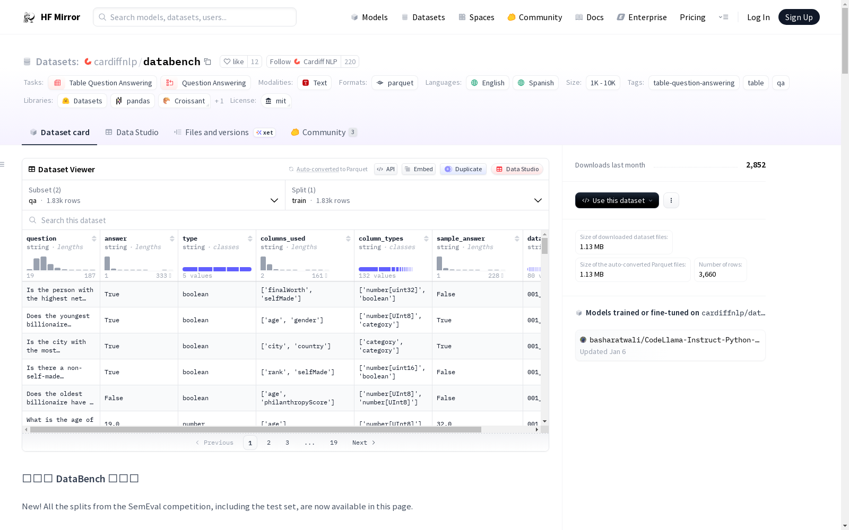849x530 pixels.
Task: Go to Datasets in the top navigation
Action: (423, 17)
